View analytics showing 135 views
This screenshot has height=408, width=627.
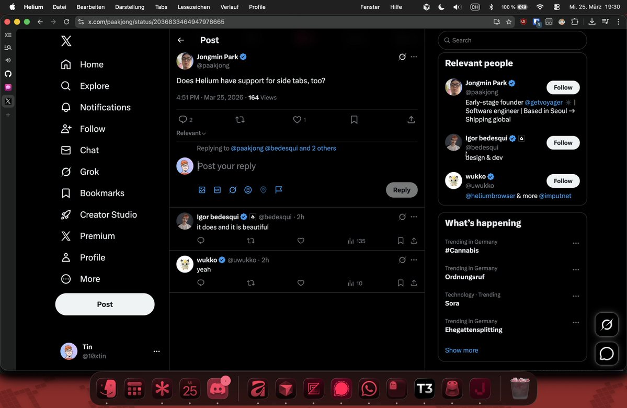(x=356, y=241)
